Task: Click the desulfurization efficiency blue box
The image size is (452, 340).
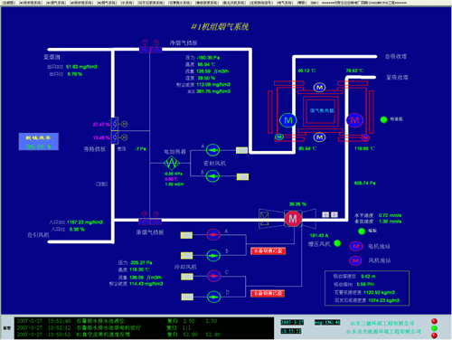Action: (39, 141)
